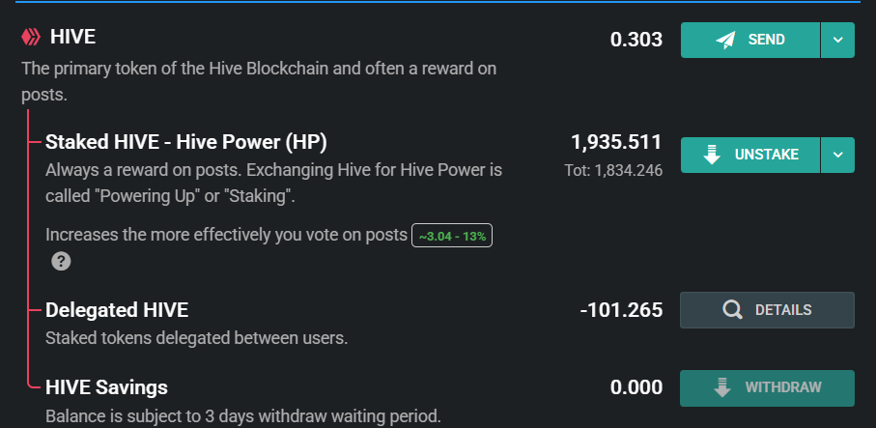Click the delegated amount -101.265
Image resolution: width=876 pixels, height=428 pixels.
click(x=621, y=310)
